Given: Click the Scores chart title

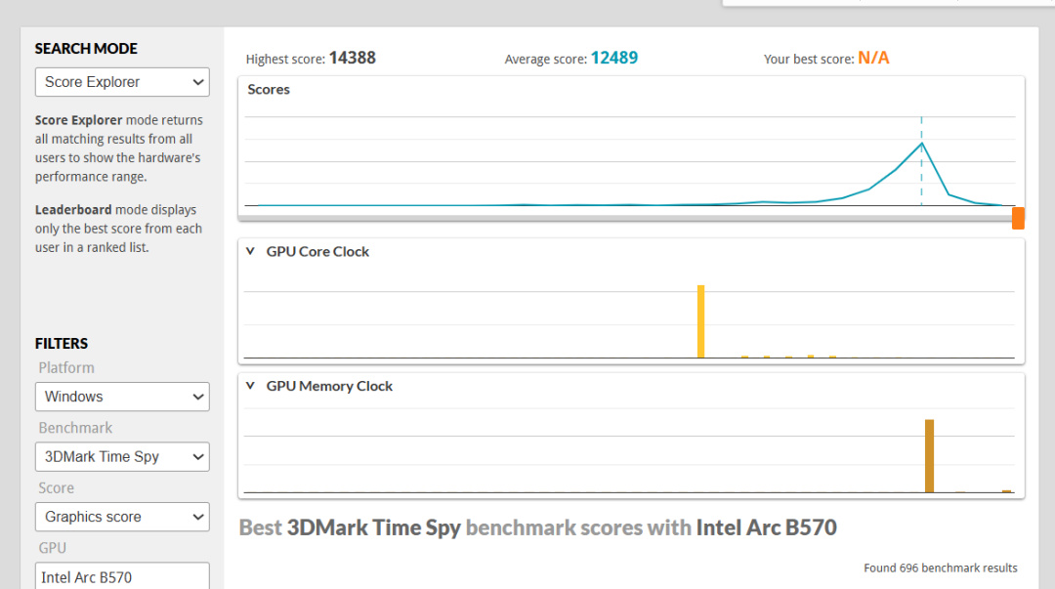Looking at the screenshot, I should pyautogui.click(x=269, y=90).
